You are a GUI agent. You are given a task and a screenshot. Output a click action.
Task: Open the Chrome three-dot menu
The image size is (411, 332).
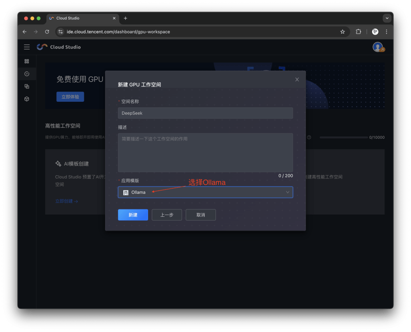[x=387, y=32]
